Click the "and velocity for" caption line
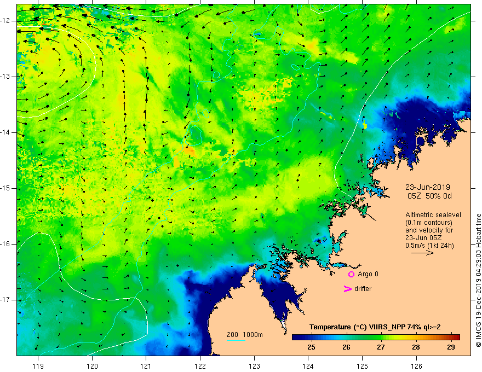 (429, 230)
